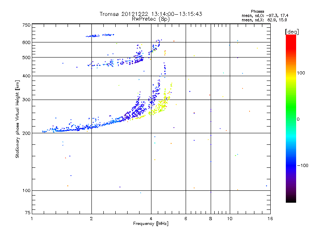Click the 'mean, sd,X: 82.9, 15.9' line
Viewport: 318px width, 238px height.
264,20
